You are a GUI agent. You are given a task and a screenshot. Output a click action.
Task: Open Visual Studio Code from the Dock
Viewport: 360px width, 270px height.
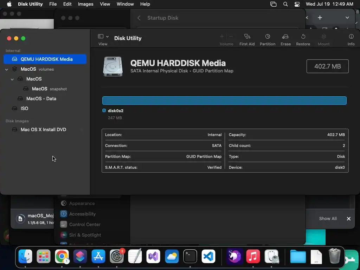pyautogui.click(x=208, y=256)
